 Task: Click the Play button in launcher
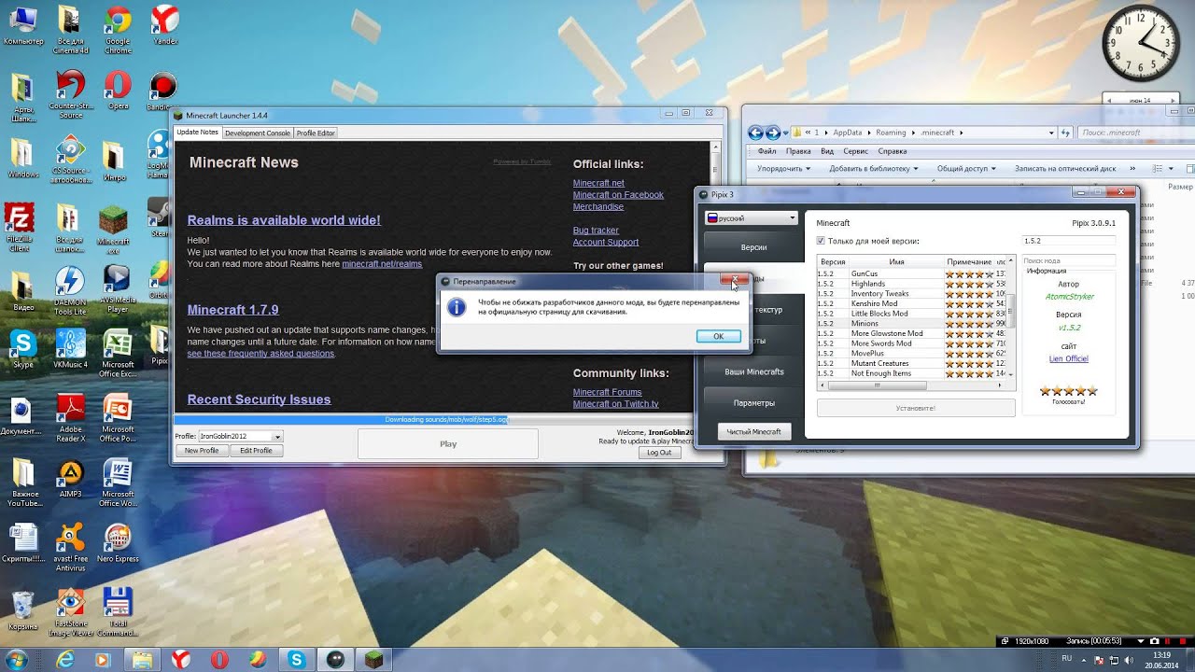tap(448, 444)
